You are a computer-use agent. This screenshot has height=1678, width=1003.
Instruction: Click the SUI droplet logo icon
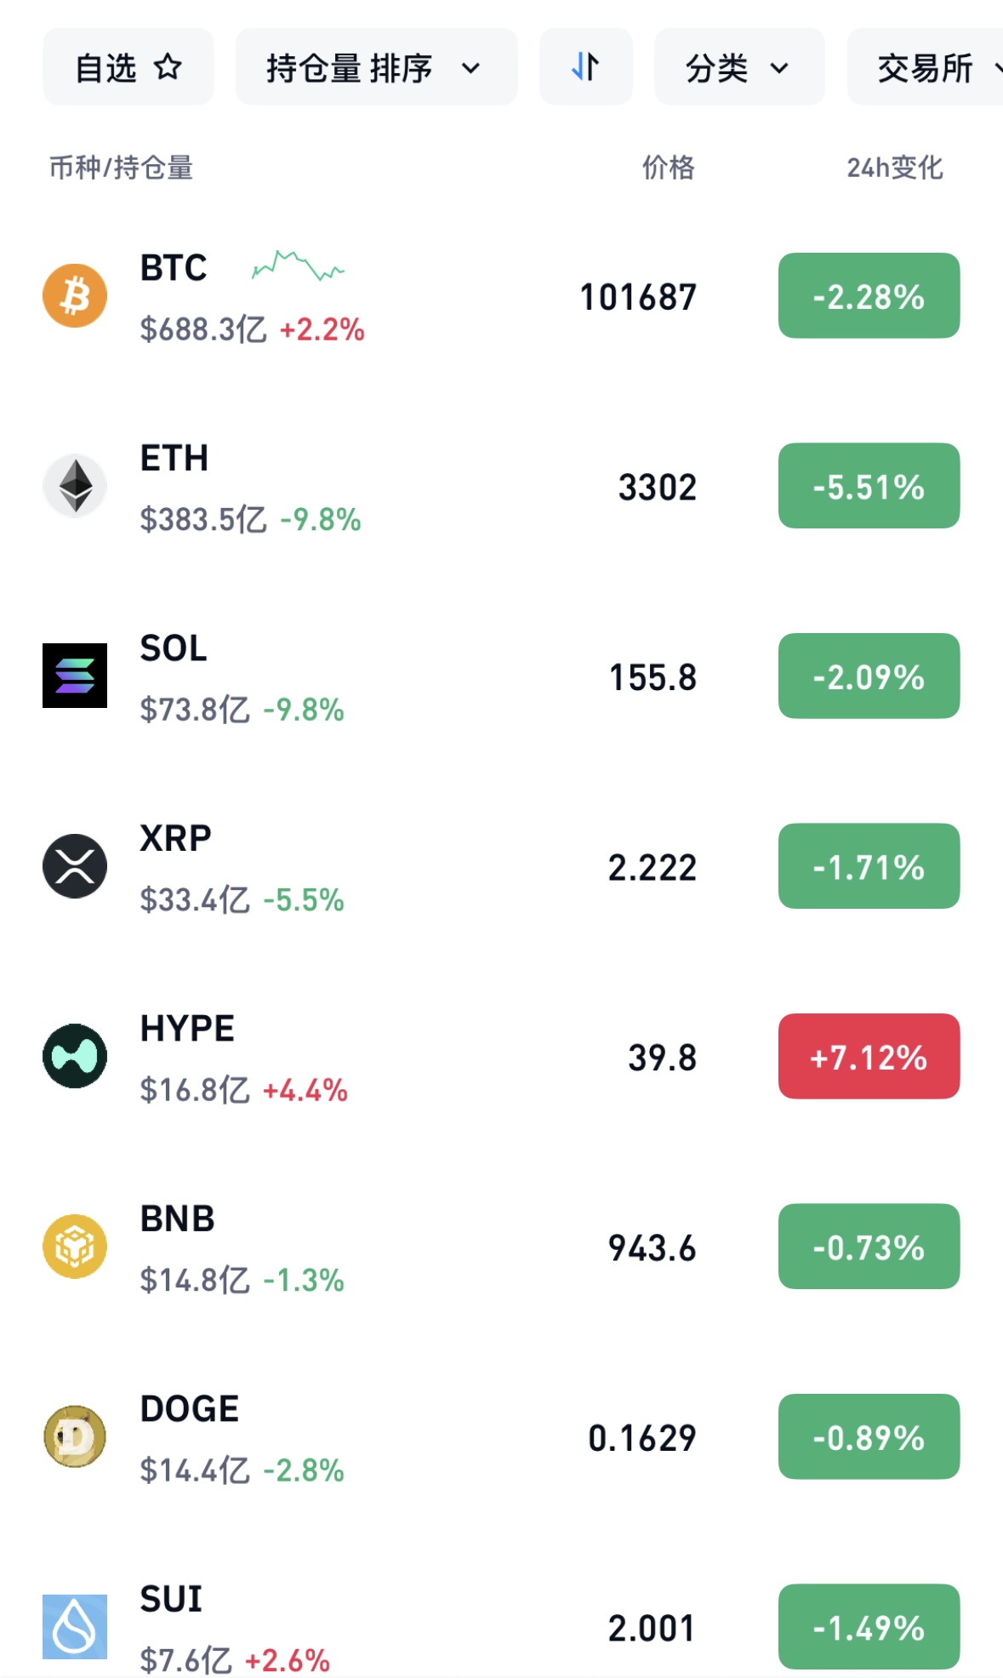(75, 1626)
